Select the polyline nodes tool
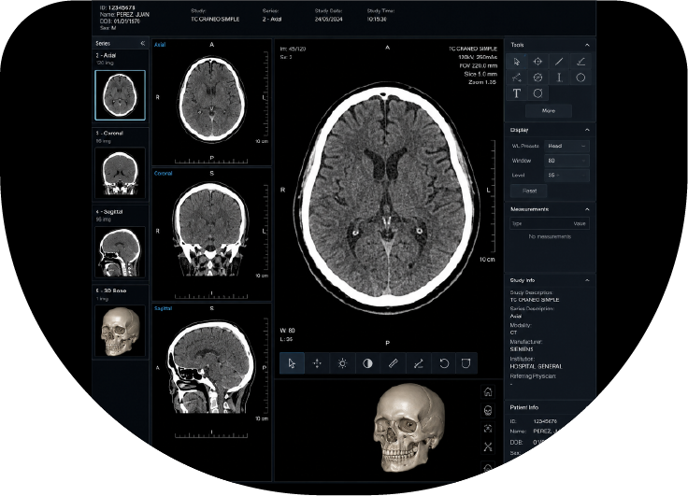 click(x=516, y=78)
